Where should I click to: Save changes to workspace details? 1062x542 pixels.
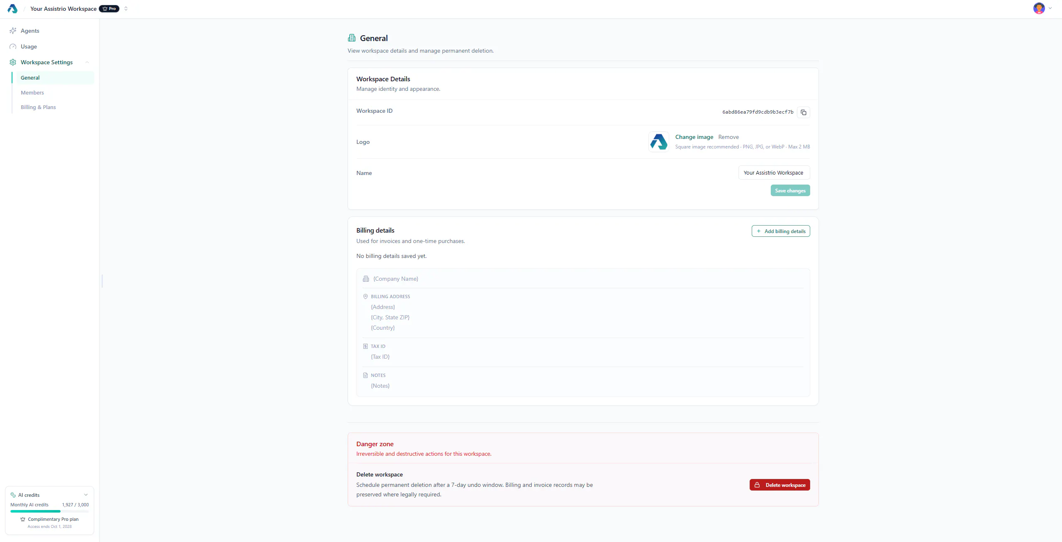[790, 191]
